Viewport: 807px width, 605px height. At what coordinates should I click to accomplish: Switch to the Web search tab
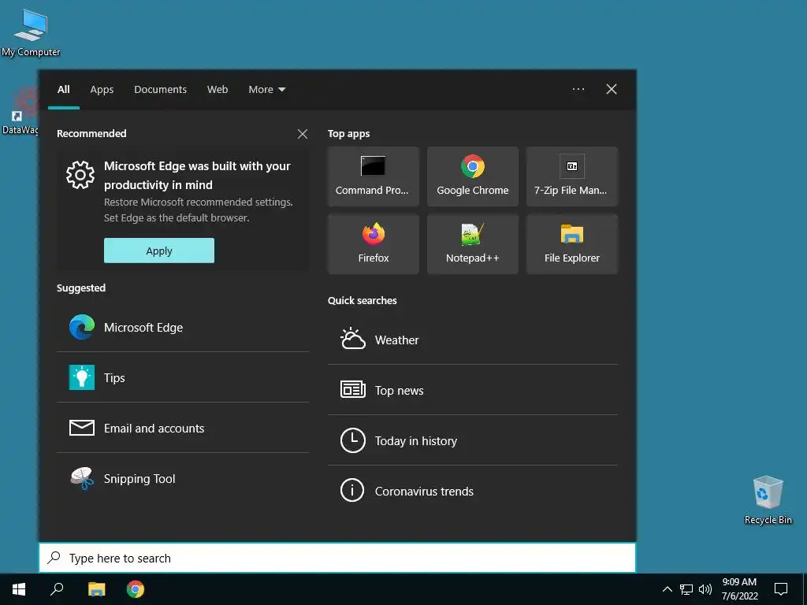pos(218,90)
